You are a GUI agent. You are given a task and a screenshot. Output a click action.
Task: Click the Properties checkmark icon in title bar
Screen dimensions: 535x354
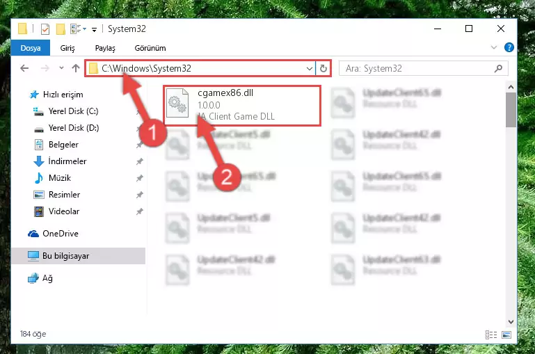(45, 29)
